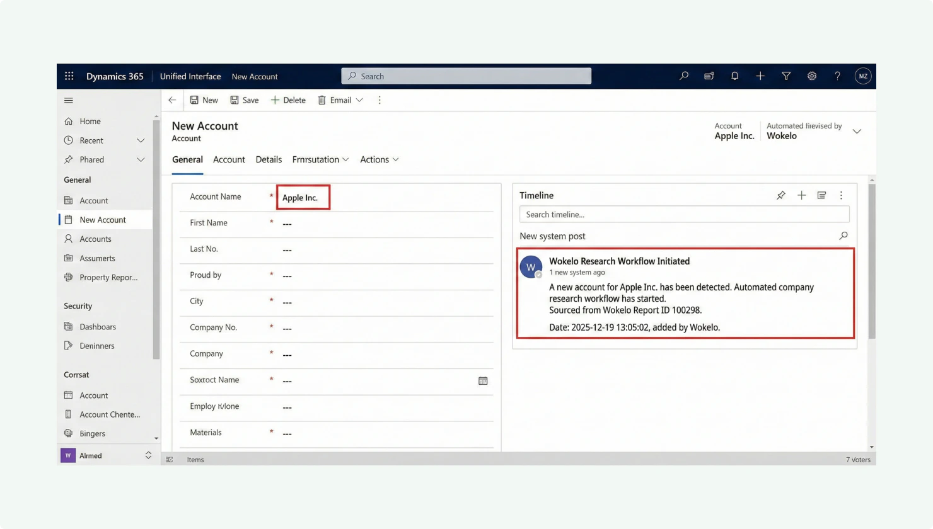Click the Unified Interface app name
Viewport: 933px width, 529px height.
[x=190, y=76]
